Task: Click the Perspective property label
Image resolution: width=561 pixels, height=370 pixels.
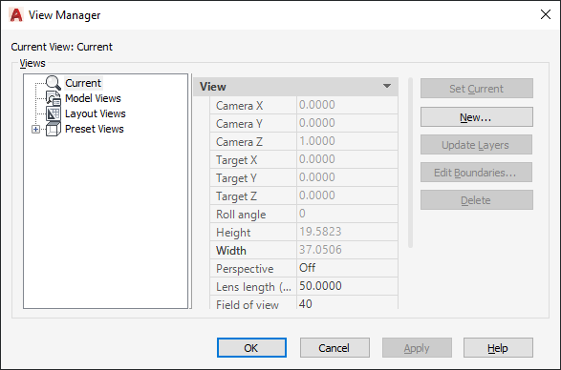Action: 245,269
